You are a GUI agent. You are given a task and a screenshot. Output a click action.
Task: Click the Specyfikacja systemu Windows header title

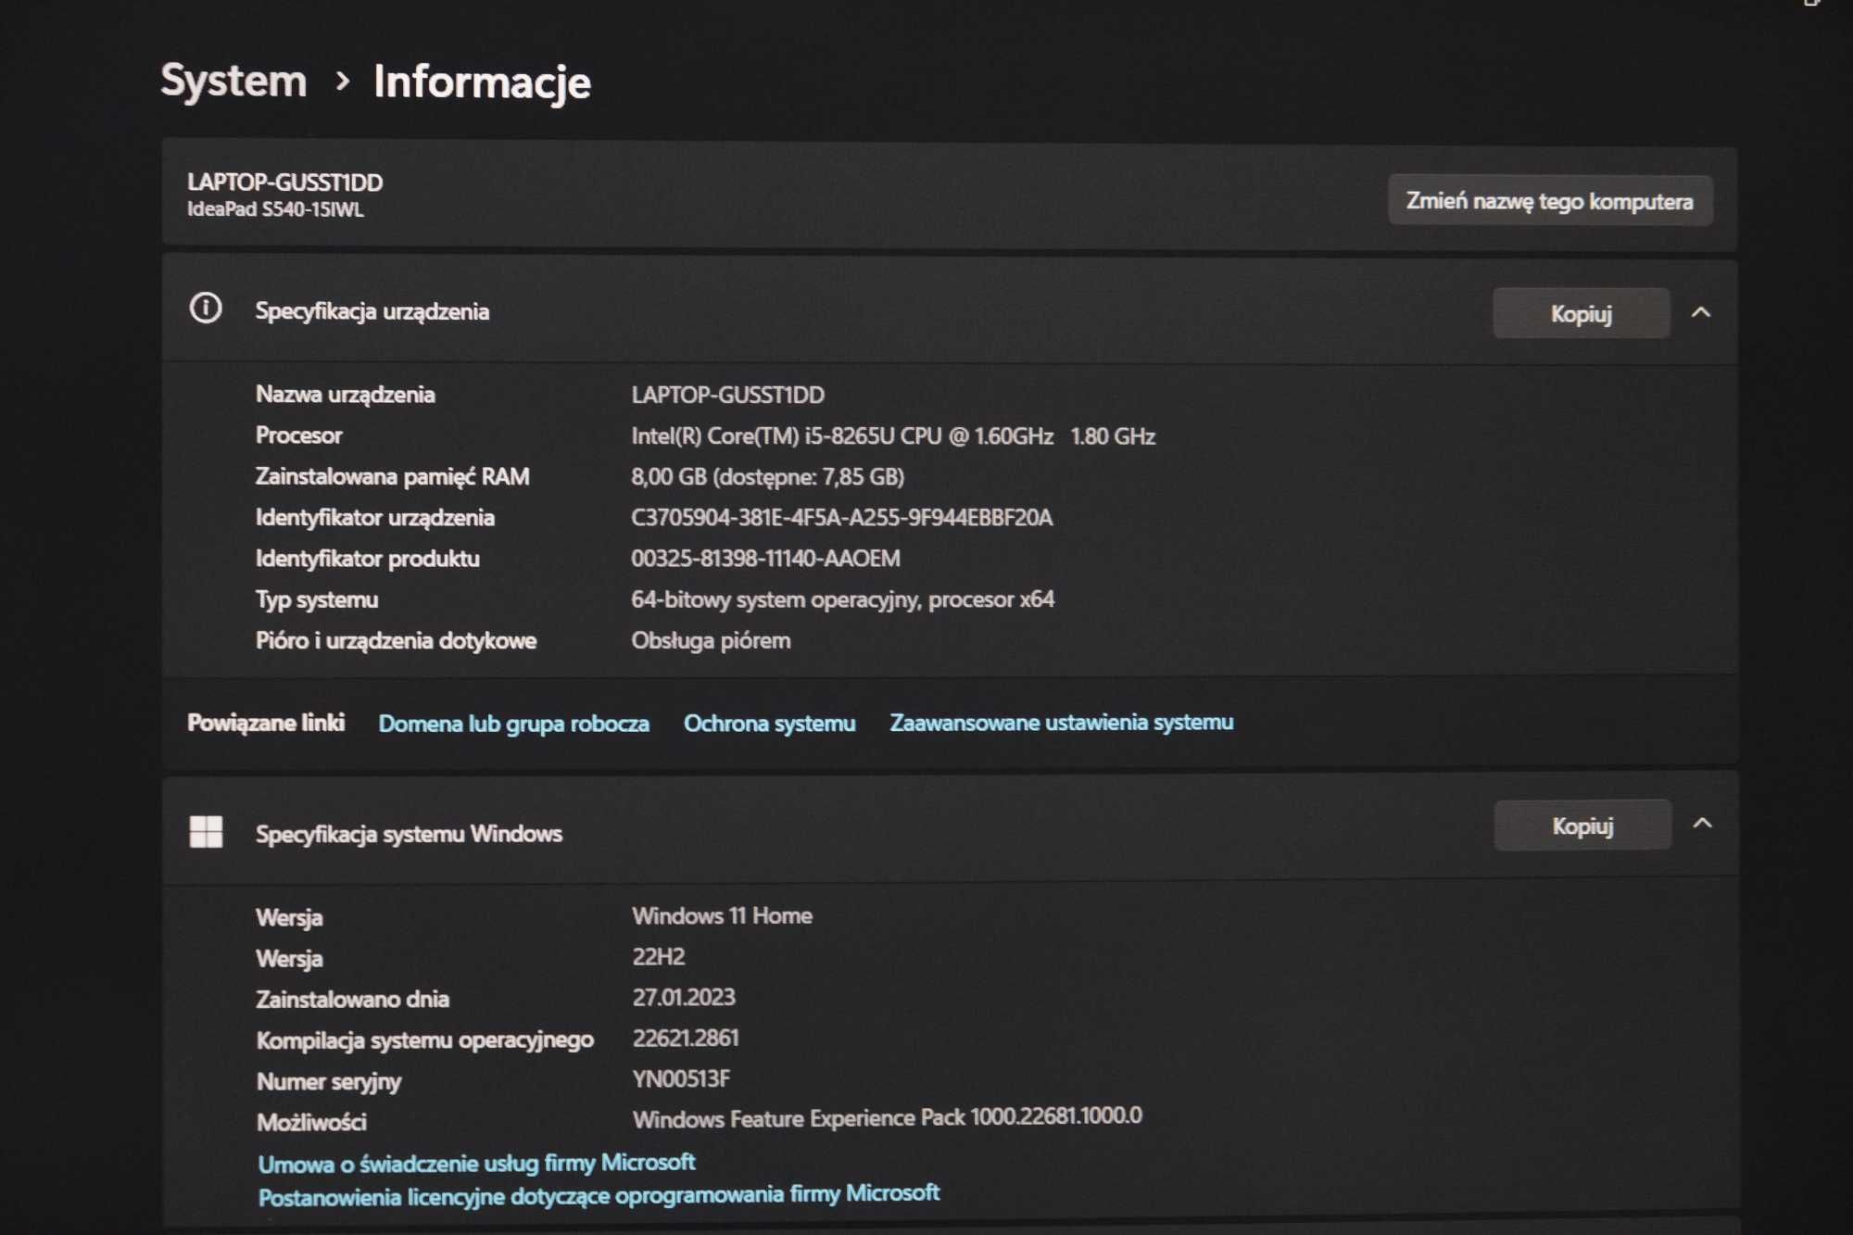409,834
